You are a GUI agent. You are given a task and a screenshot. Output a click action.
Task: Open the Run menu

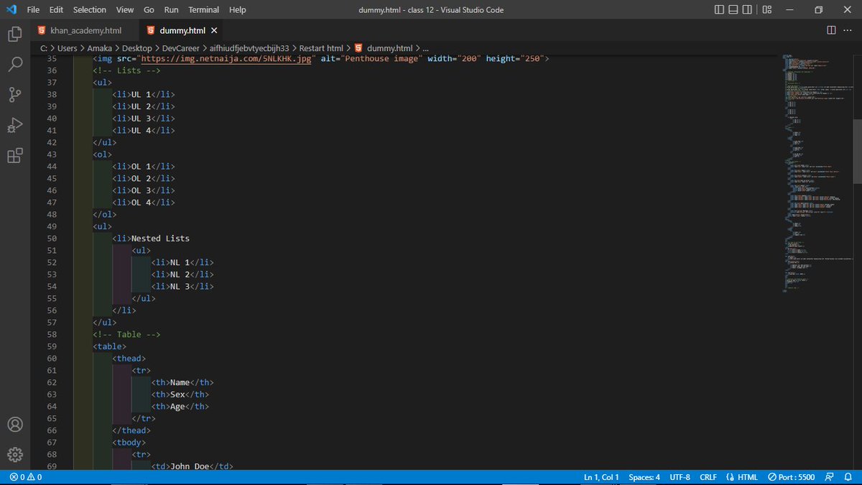tap(171, 9)
